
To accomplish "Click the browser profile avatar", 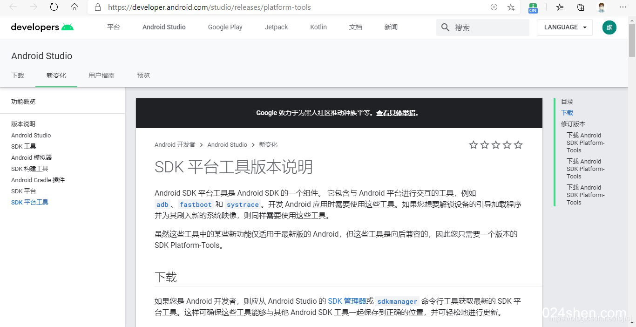I will 601,7.
